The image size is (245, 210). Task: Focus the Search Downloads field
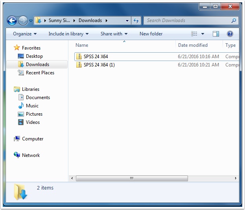(x=191, y=20)
